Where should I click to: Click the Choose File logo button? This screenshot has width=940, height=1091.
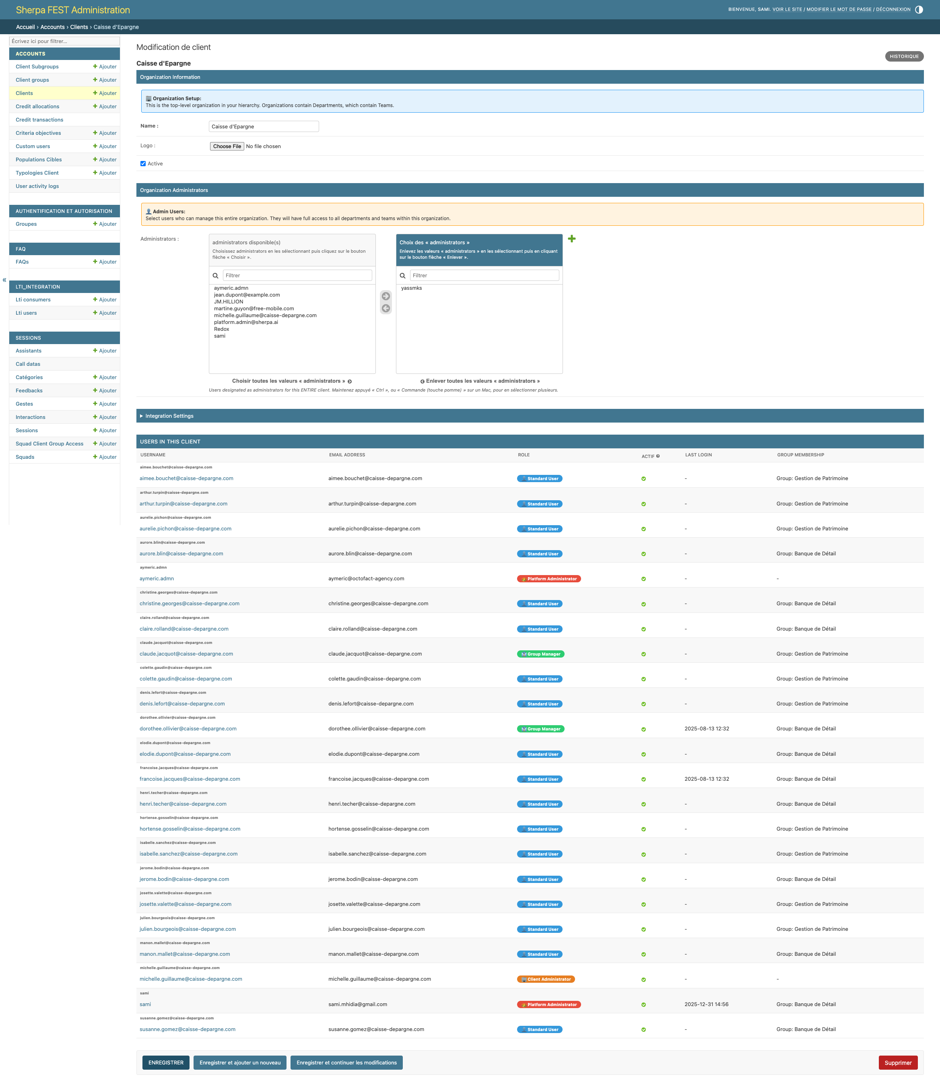point(227,146)
